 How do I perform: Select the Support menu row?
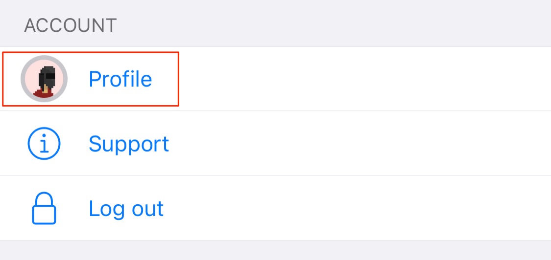(x=275, y=144)
